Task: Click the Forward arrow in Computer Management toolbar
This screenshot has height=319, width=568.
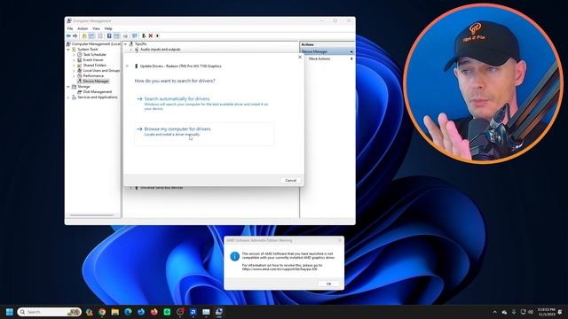Action: coord(75,35)
